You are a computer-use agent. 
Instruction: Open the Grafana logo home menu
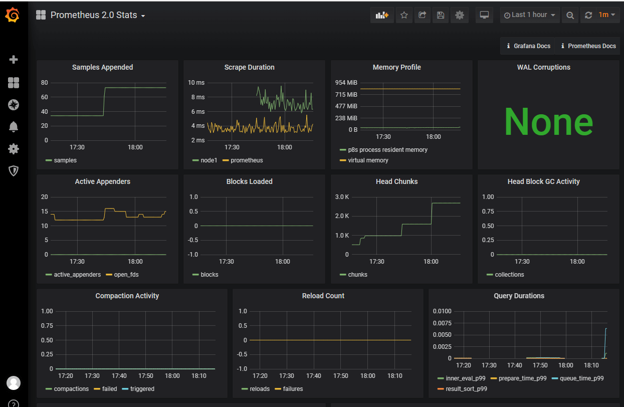[14, 16]
